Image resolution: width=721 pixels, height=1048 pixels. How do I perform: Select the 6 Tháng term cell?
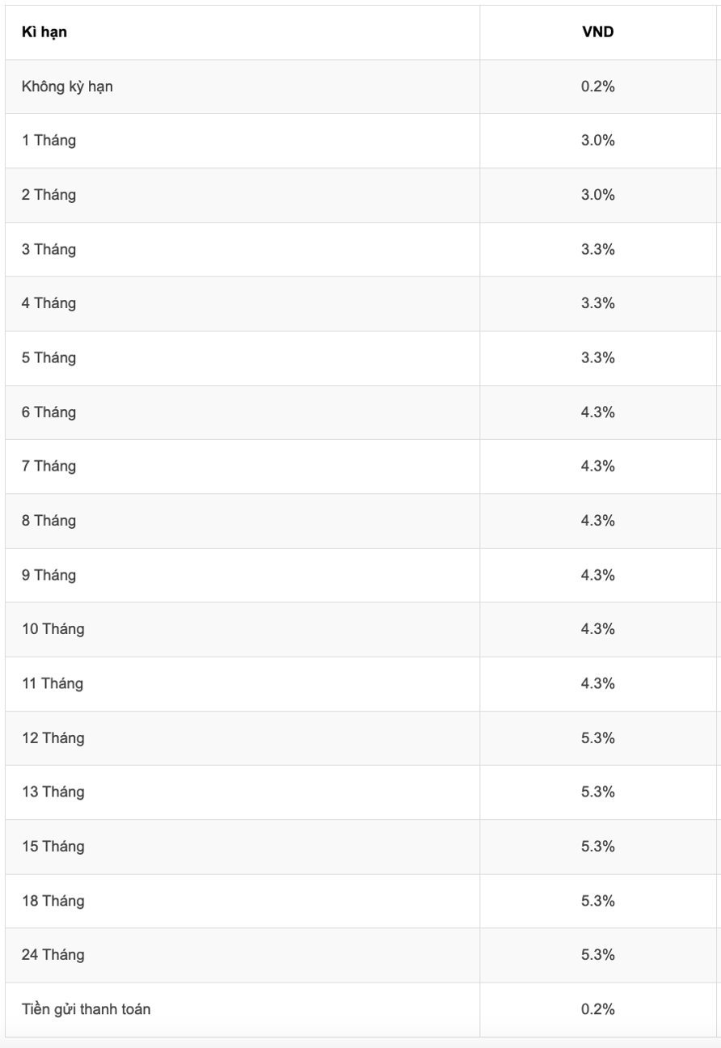48,412
